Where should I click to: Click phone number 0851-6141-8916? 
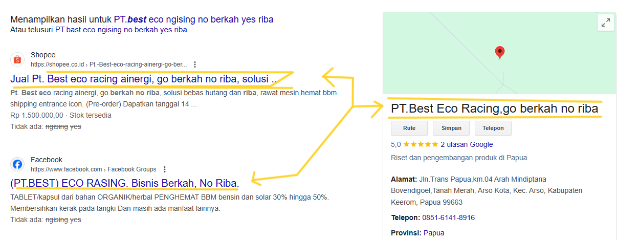click(448, 217)
